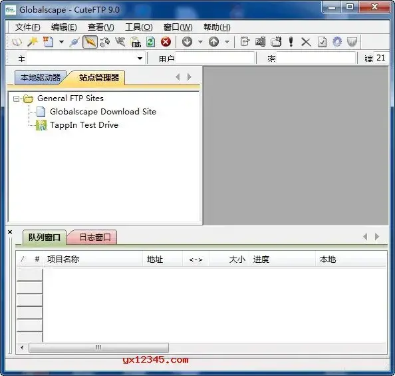Image resolution: width=395 pixels, height=376 pixels.
Task: Open the host address dropdown arrow
Action: tap(140, 59)
